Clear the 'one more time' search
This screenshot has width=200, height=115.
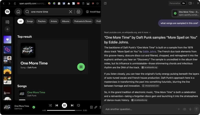pyautogui.click(x=70, y=12)
